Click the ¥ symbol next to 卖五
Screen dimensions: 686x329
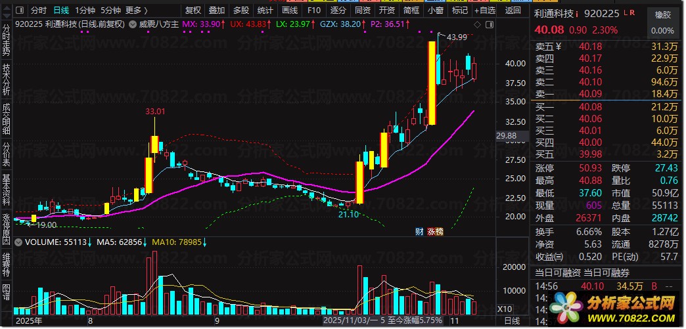point(559,47)
